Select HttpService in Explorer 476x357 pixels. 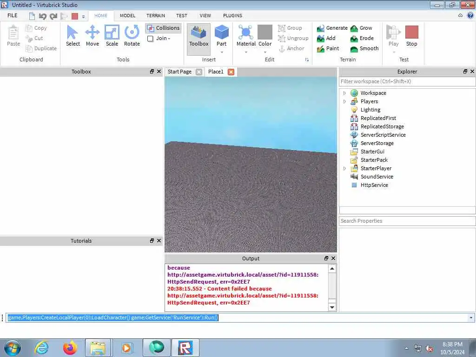pyautogui.click(x=374, y=185)
